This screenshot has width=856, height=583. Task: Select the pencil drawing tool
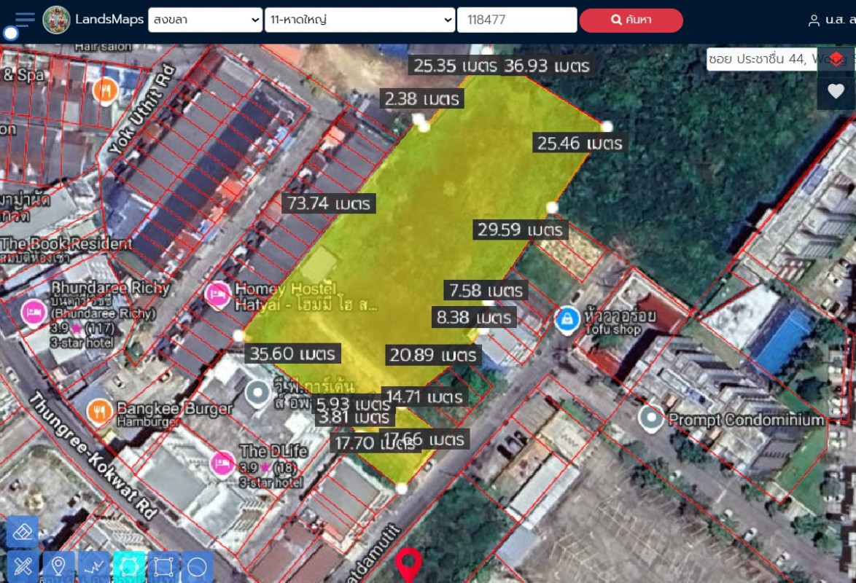[22, 566]
